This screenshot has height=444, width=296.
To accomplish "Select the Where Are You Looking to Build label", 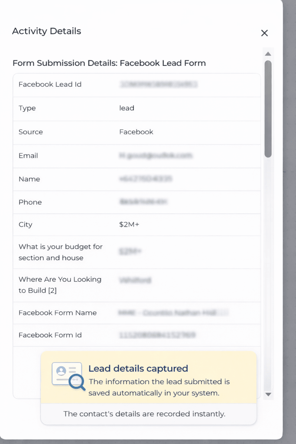I will 60,285.
